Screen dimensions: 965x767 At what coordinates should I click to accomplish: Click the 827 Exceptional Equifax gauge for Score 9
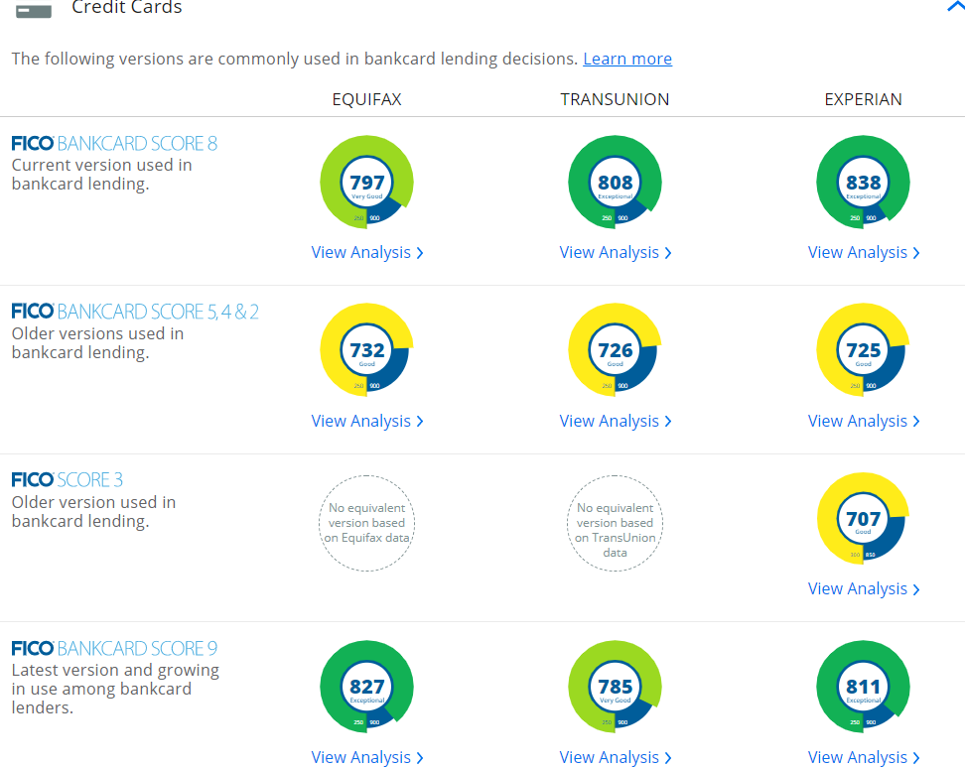click(366, 686)
